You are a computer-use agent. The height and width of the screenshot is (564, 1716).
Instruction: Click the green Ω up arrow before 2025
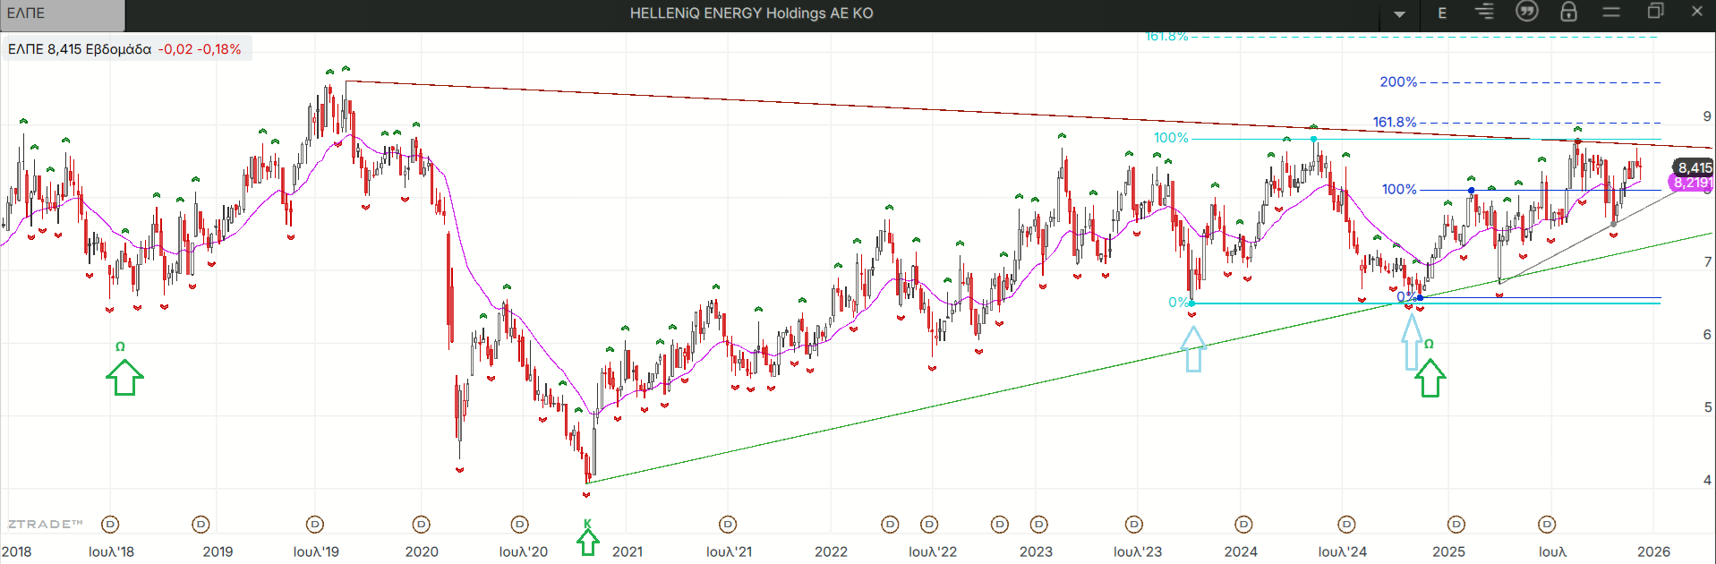(1430, 377)
